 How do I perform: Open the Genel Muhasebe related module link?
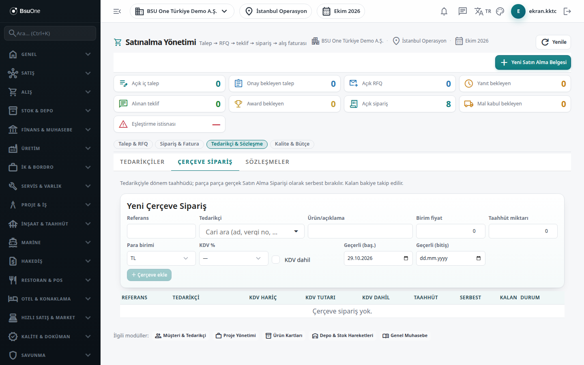(x=405, y=336)
